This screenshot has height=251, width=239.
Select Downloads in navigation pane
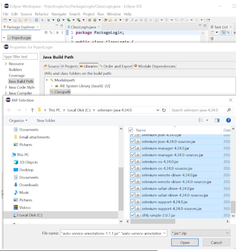(29, 185)
